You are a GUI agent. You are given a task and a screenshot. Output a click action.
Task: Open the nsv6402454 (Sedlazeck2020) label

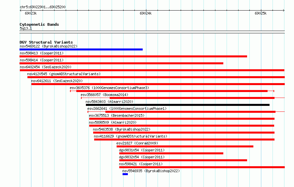click(x=46, y=67)
